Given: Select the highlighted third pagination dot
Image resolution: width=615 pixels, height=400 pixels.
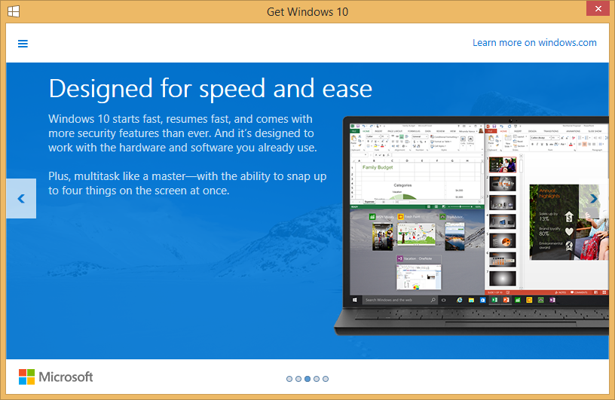Looking at the screenshot, I should point(307,379).
